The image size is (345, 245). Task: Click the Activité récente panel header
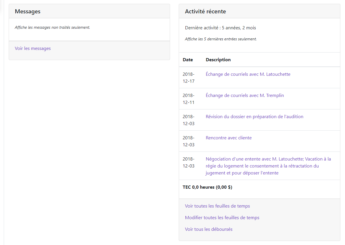(x=205, y=11)
